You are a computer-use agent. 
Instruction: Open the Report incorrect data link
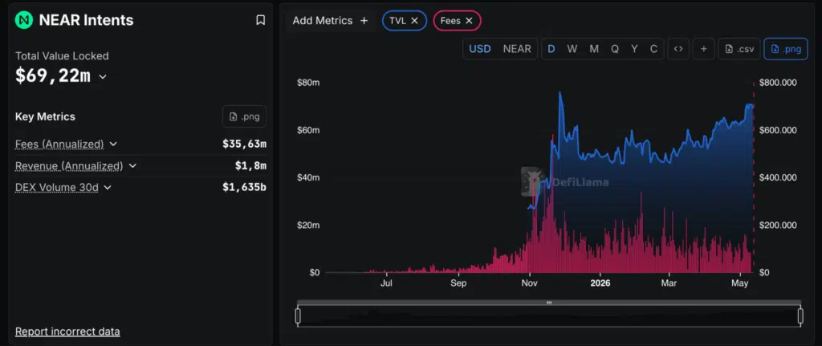click(67, 332)
